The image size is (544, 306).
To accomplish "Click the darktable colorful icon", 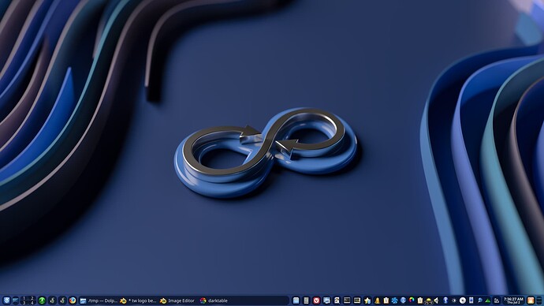I will (203, 300).
